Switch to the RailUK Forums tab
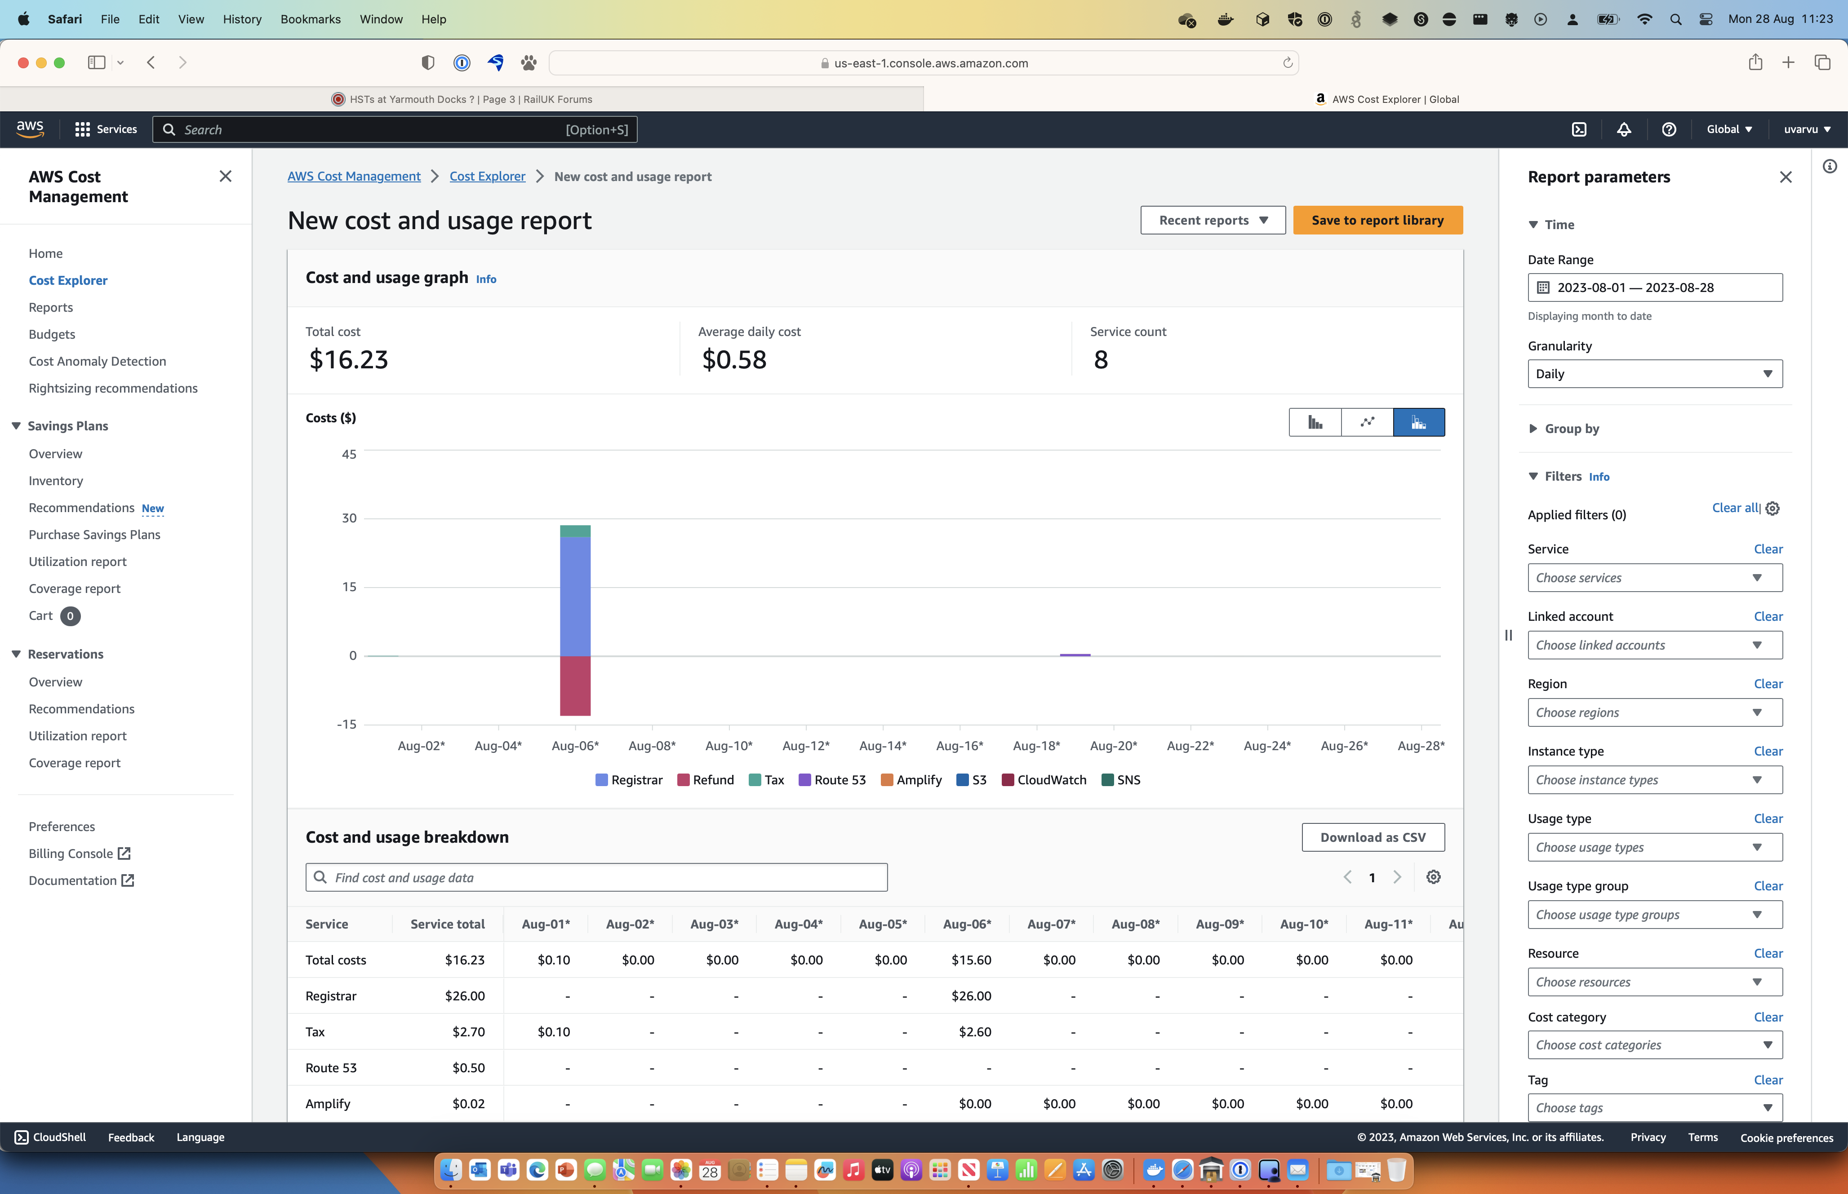This screenshot has height=1194, width=1848. click(462, 99)
